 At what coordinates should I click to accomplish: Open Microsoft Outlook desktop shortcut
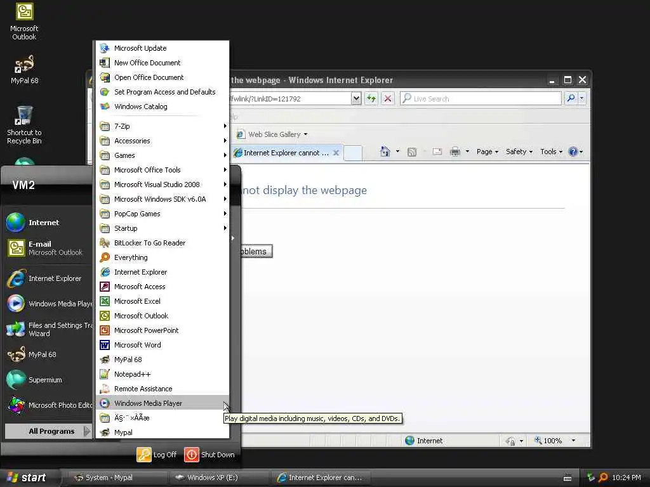pos(24,22)
